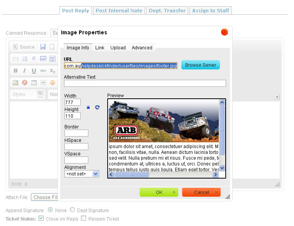This screenshot has width=294, height=226.
Task: Click the Cancel button
Action: [x=201, y=192]
